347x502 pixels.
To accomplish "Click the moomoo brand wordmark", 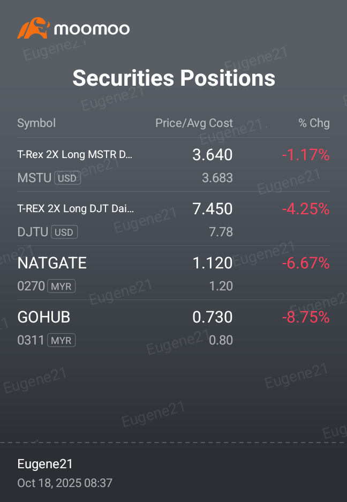I will click(x=92, y=29).
